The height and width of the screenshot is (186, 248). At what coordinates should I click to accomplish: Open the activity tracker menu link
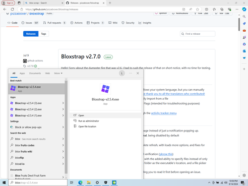(x=164, y=113)
